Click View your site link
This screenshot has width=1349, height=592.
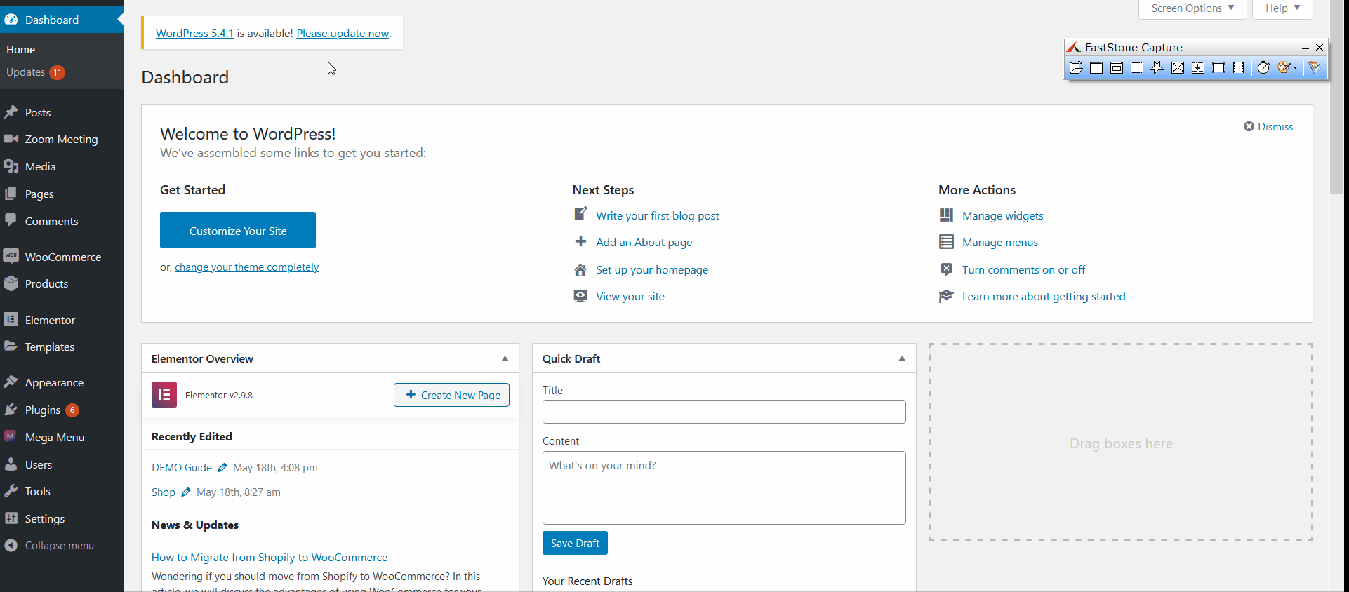tap(630, 297)
